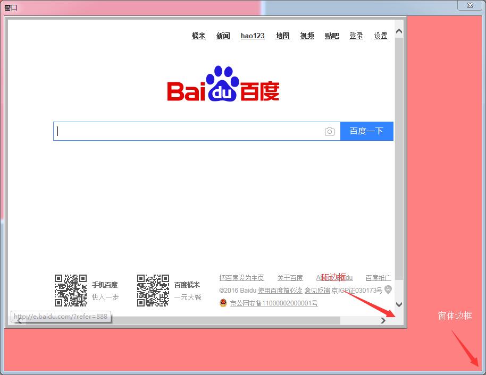Screen dimensions: 486x375
Task: Open the 设置 settings link
Action: pos(381,36)
